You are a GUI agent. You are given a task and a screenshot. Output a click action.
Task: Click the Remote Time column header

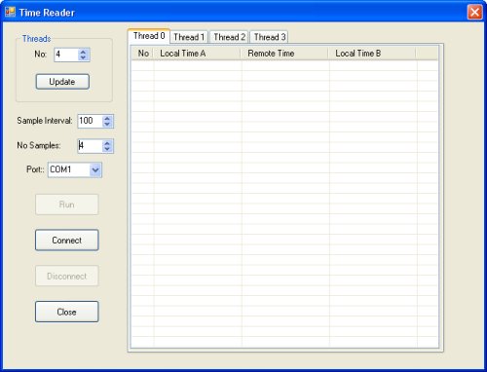[x=284, y=54]
